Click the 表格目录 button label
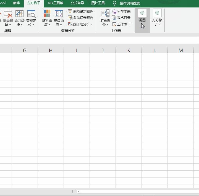Screen dimensions: 199x196 click(x=124, y=18)
